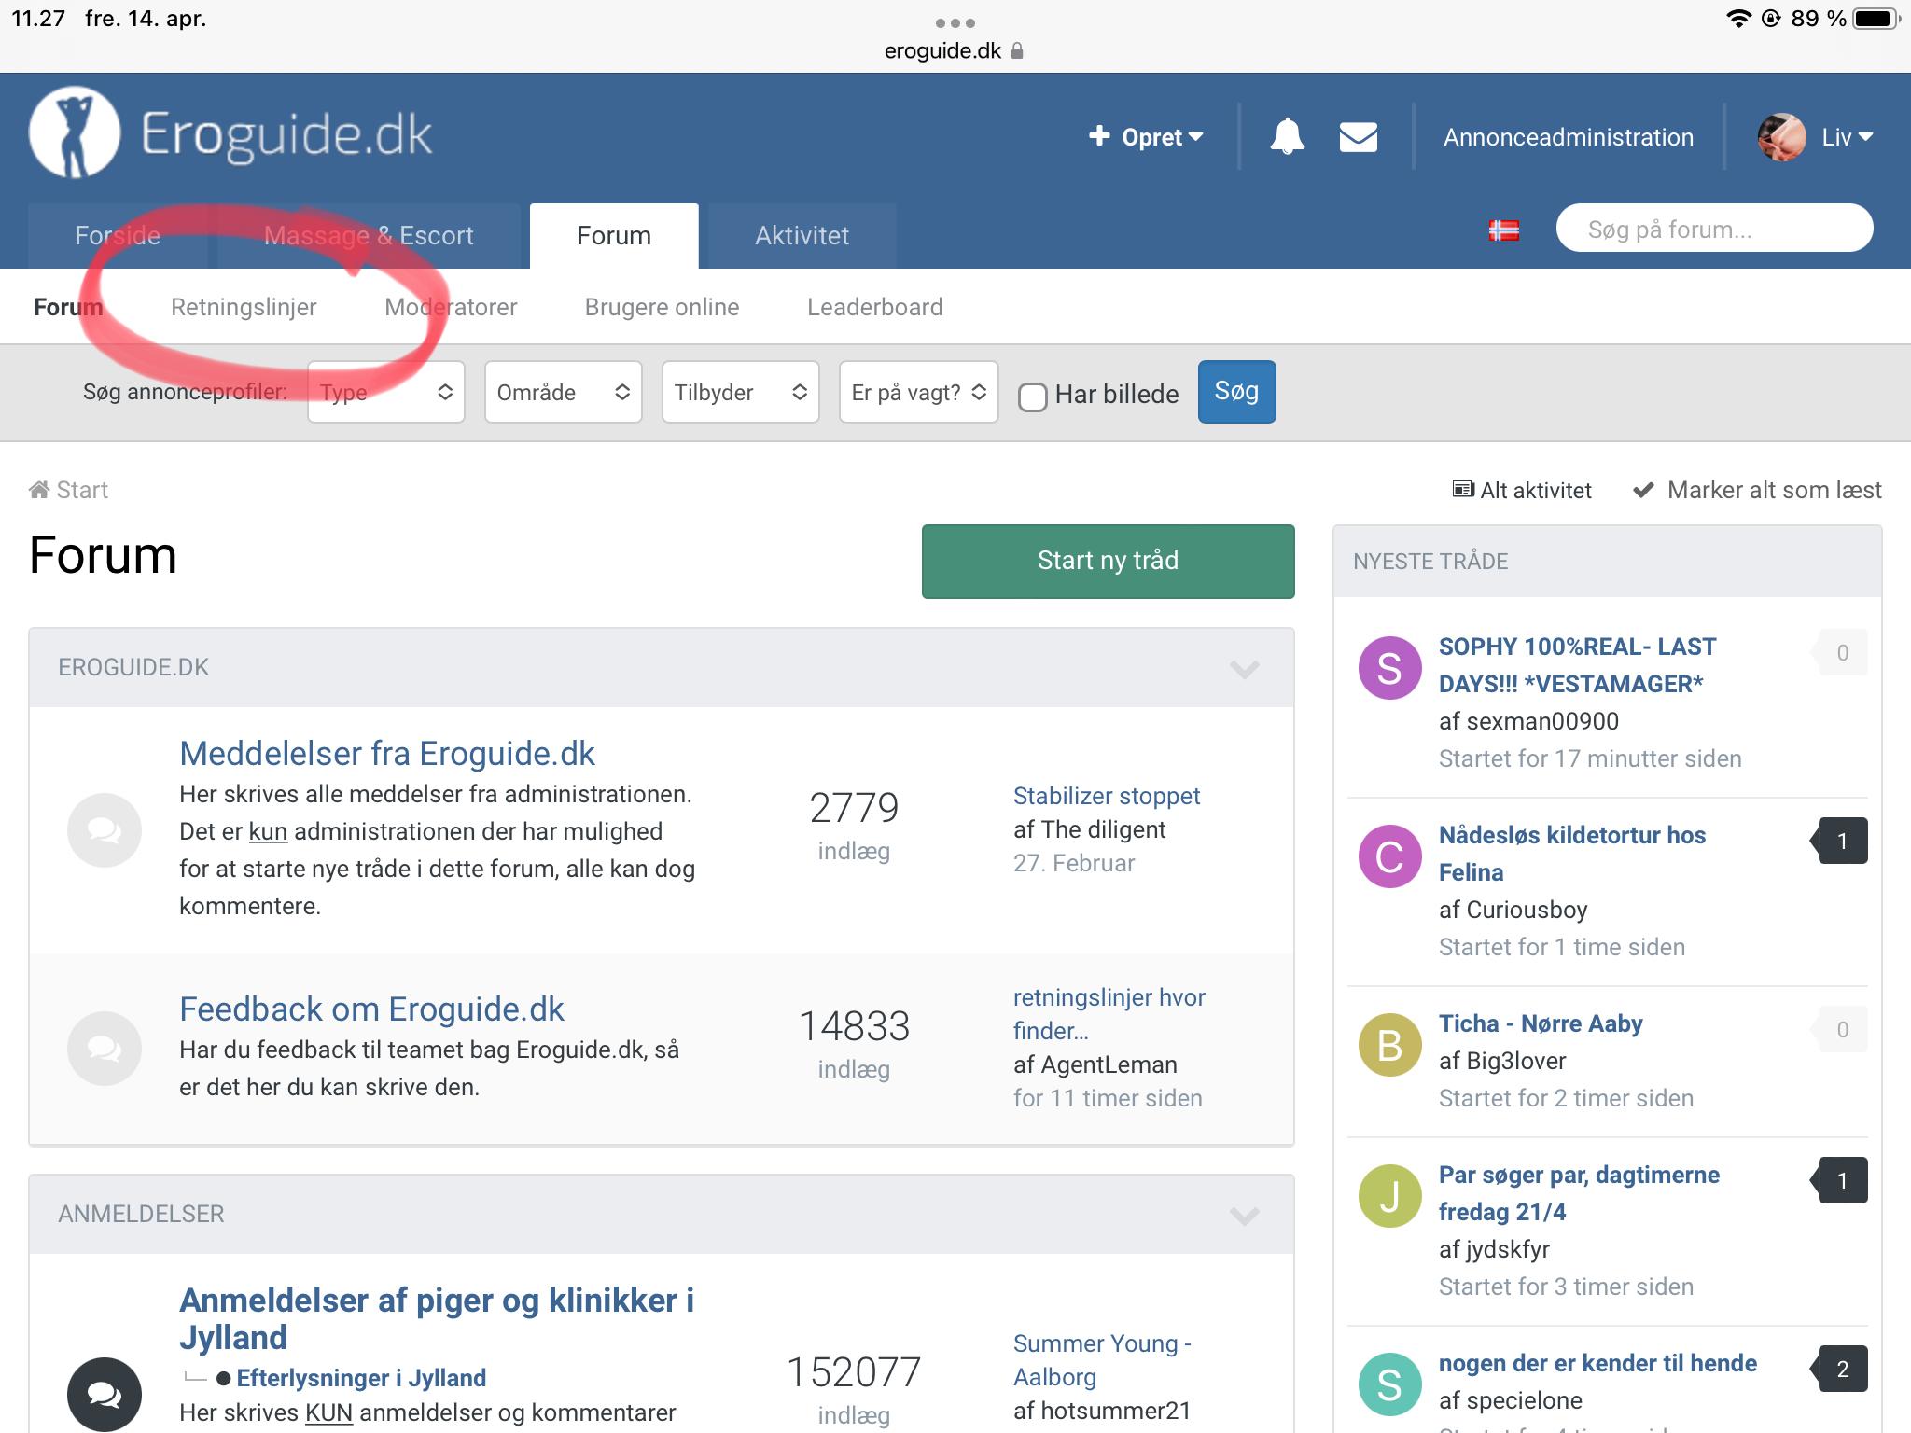Click reply count badge on Nådesløs kildetortur thread
Image resolution: width=1911 pixels, height=1433 pixels.
[x=1839, y=841]
